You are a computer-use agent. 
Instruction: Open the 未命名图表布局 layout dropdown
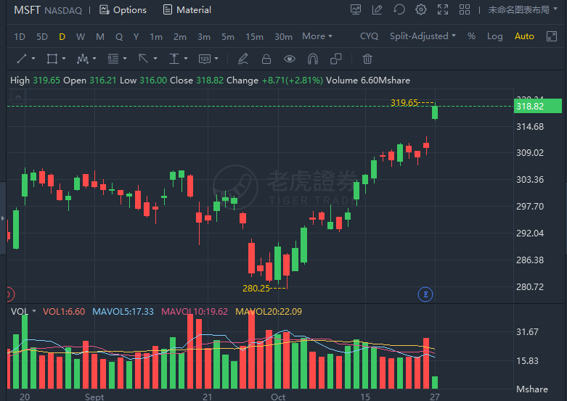pyautogui.click(x=523, y=9)
